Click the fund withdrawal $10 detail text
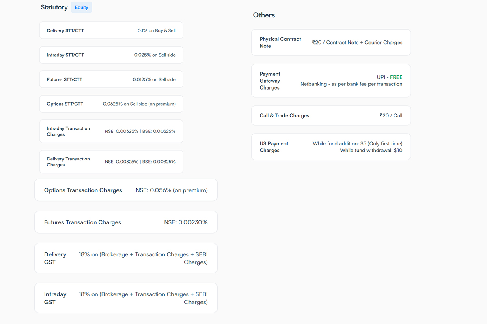 point(371,150)
